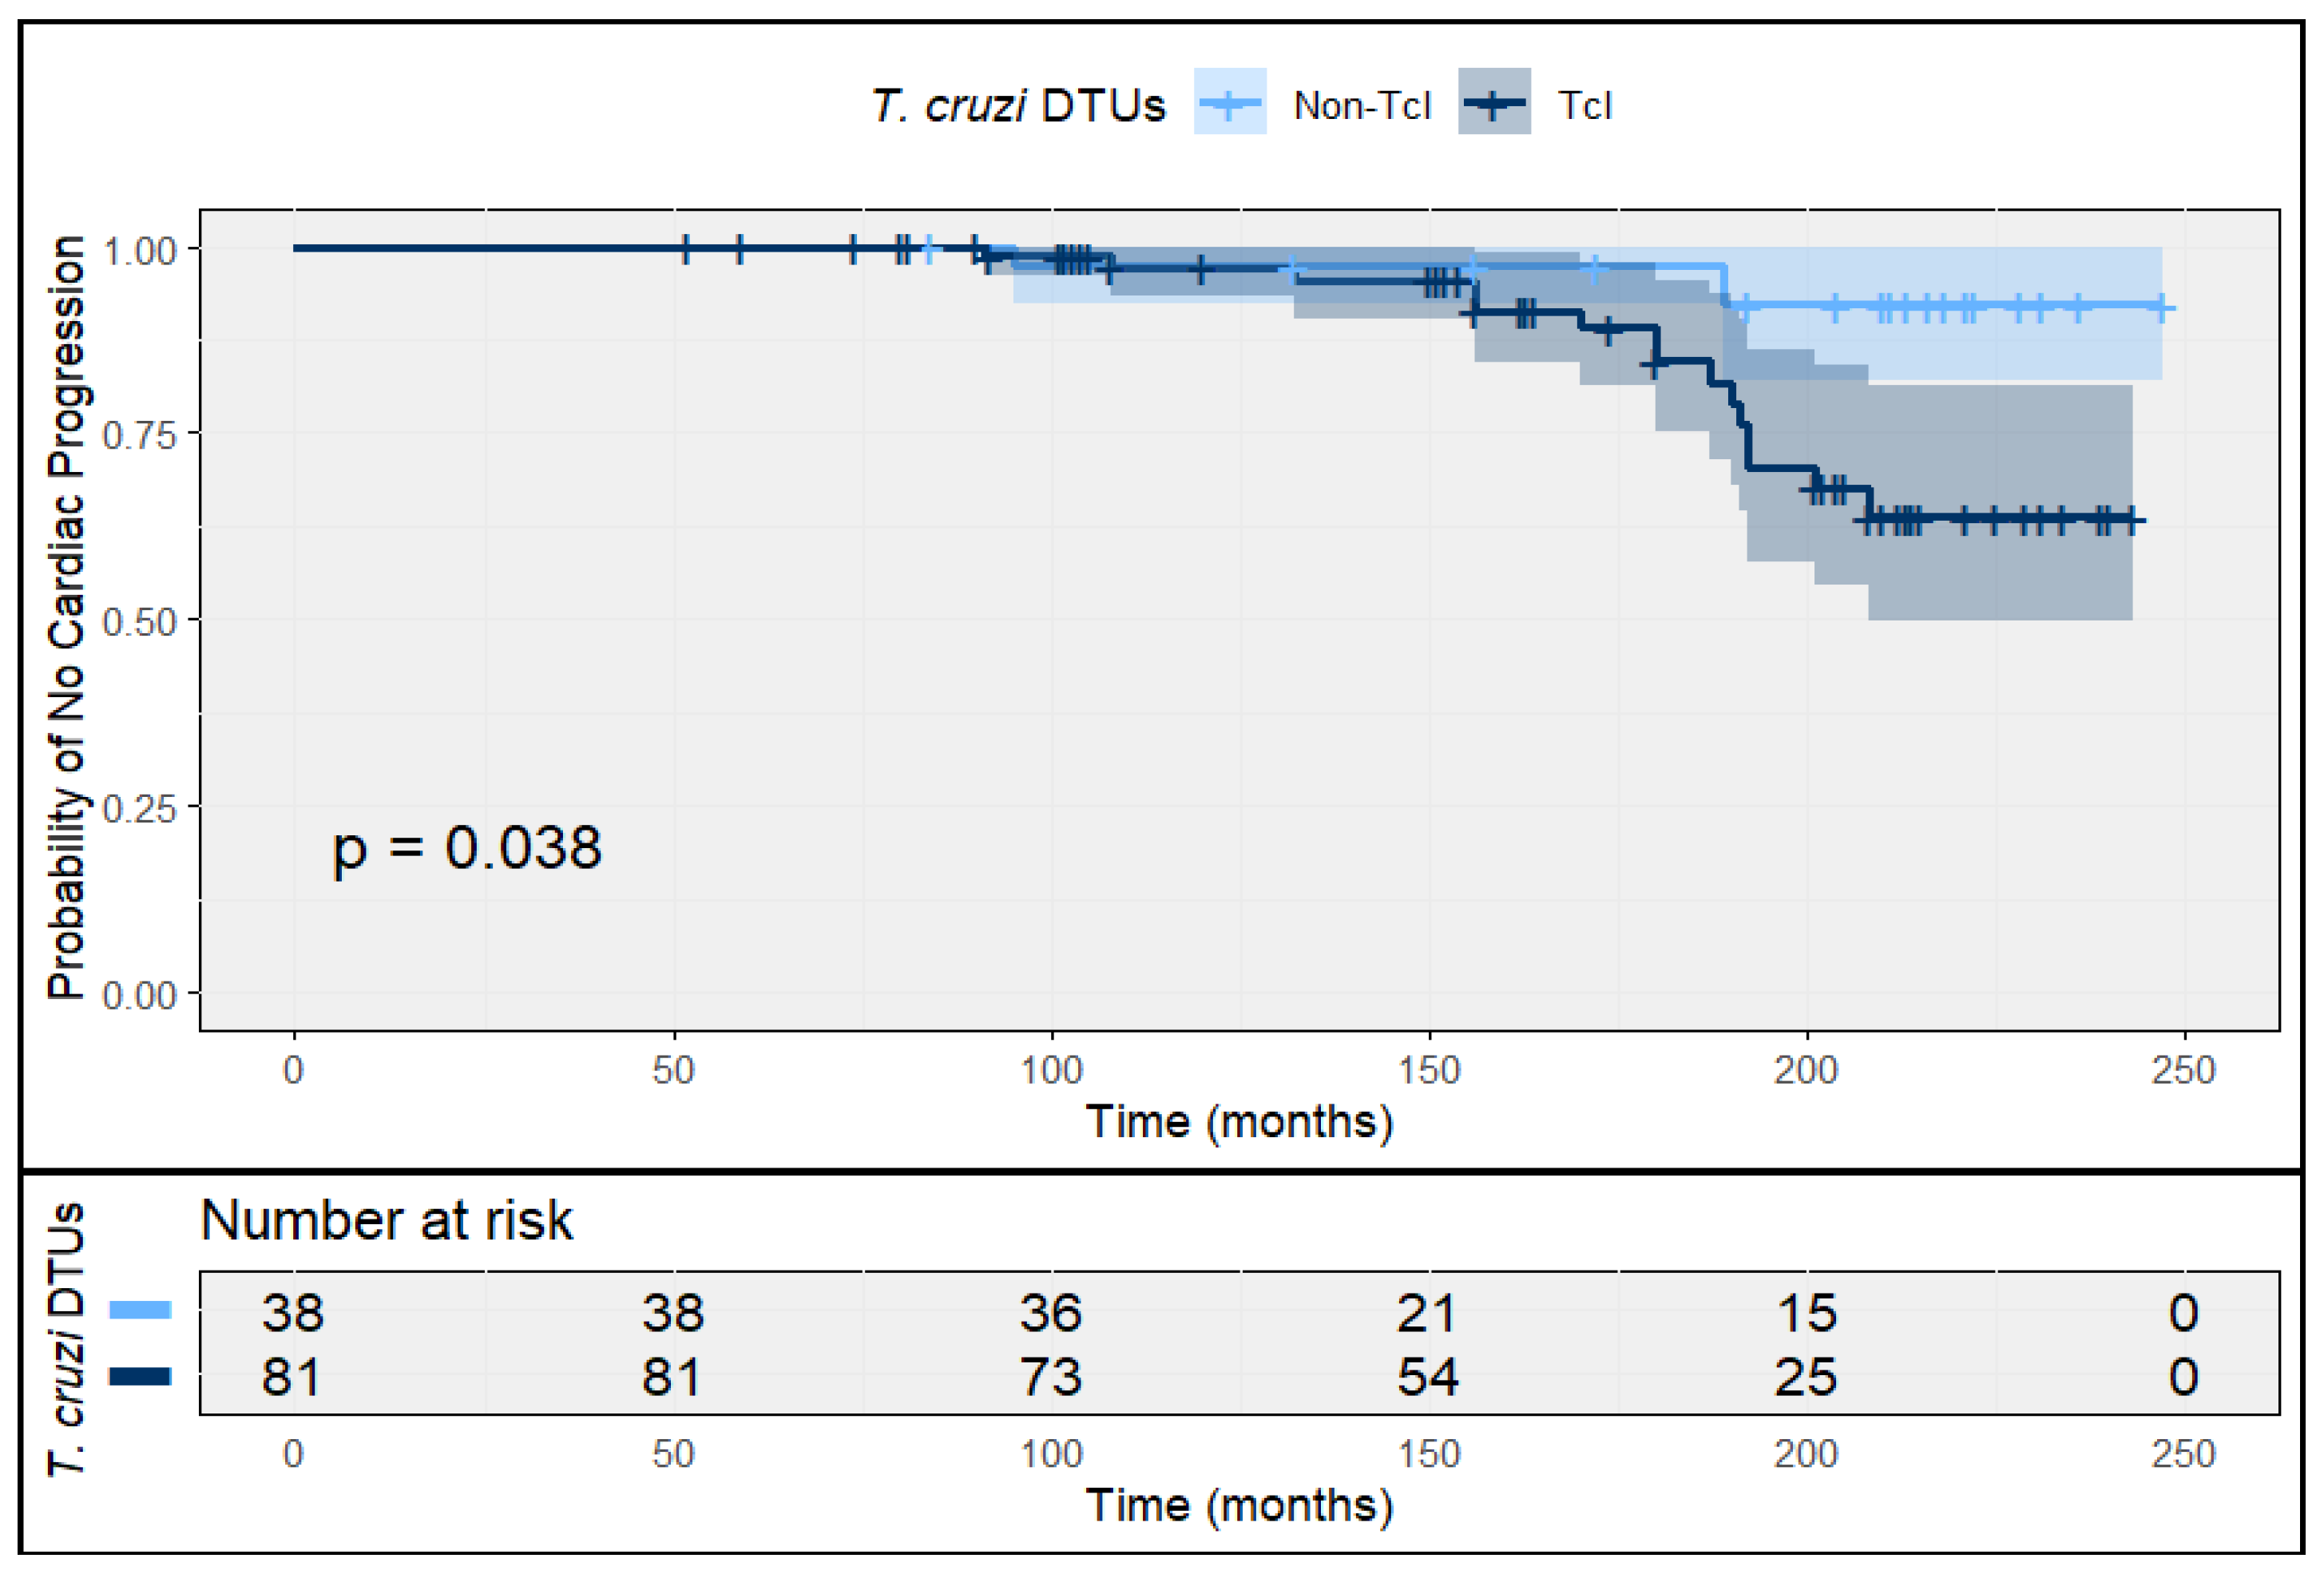Image resolution: width=2324 pixels, height=1574 pixels.
Task: Select the value 25 in the risk table
Action: [x=1806, y=1377]
